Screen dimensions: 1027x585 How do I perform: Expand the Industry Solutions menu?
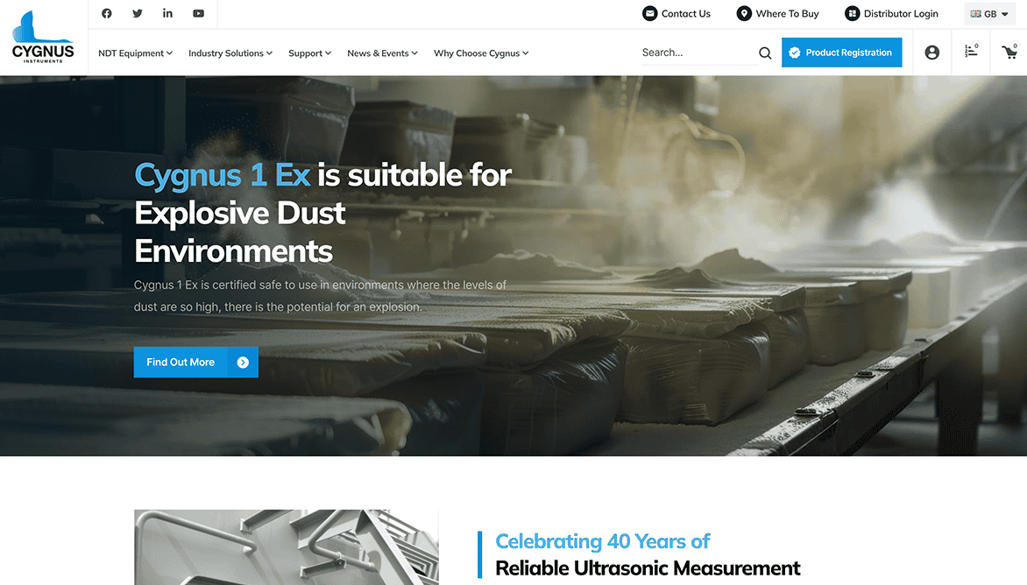pos(230,53)
